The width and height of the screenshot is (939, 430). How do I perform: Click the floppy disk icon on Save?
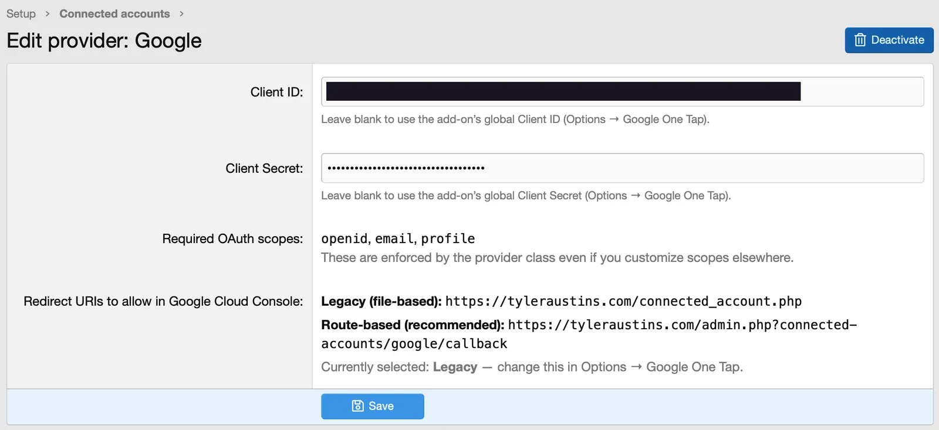point(357,406)
